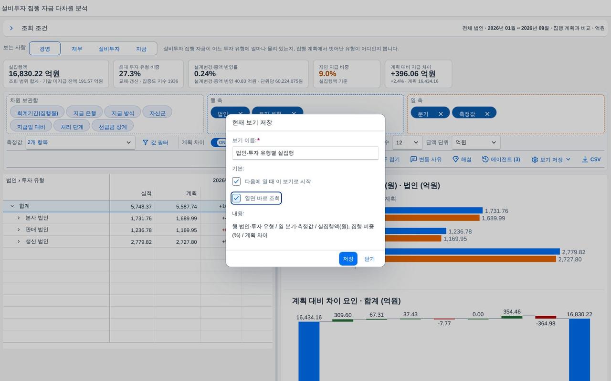The image size is (611, 381).
Task: Click the 에이전트 (3) history icon
Action: tap(485, 160)
